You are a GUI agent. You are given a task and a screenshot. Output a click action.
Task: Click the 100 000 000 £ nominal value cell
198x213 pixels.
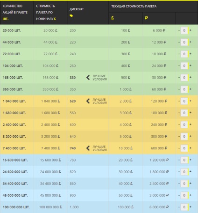(x=50, y=207)
